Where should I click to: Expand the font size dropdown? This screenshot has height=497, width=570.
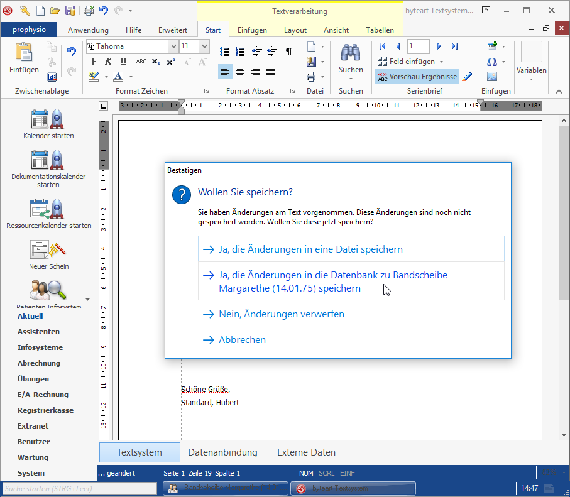(204, 46)
